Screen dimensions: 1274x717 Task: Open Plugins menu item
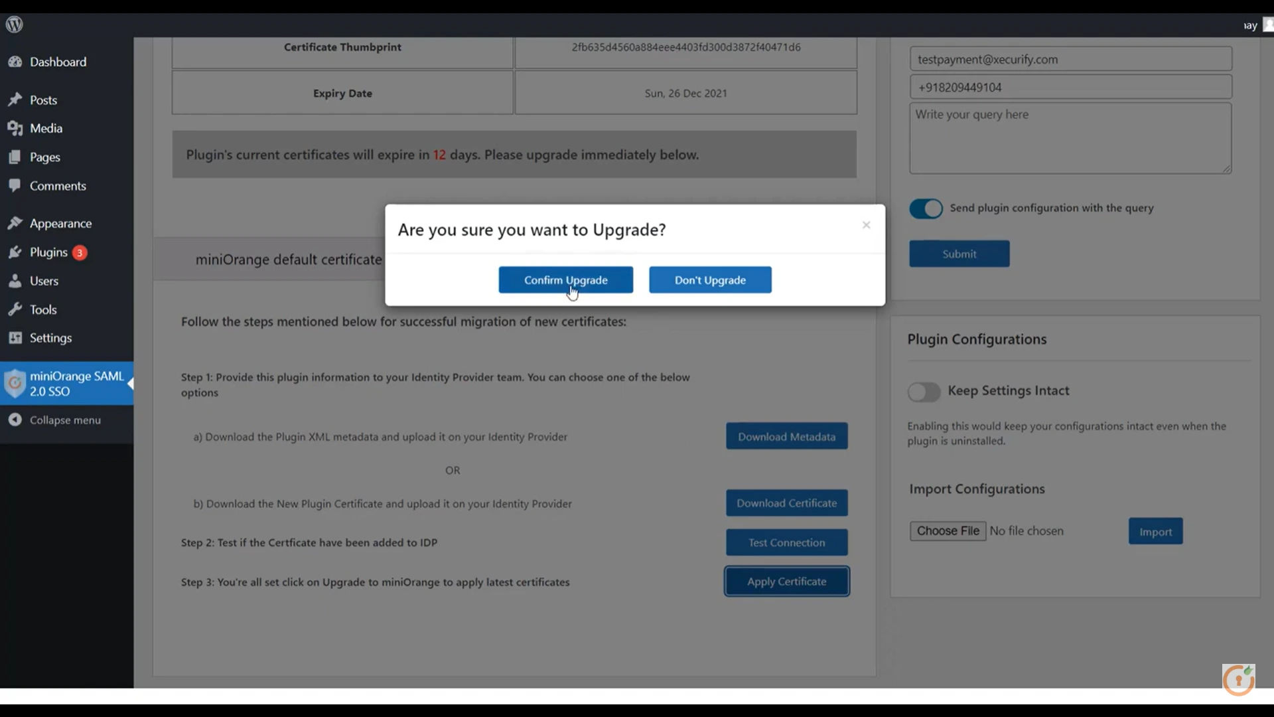tap(66, 252)
